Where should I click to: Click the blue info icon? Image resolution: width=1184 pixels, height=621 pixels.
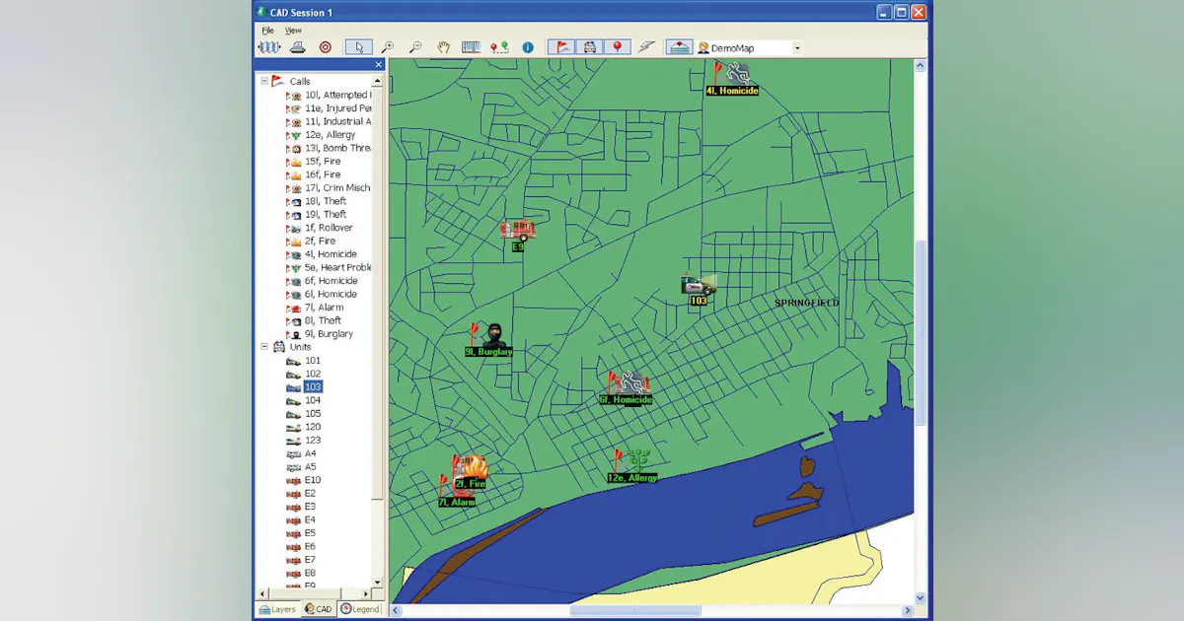coord(528,47)
